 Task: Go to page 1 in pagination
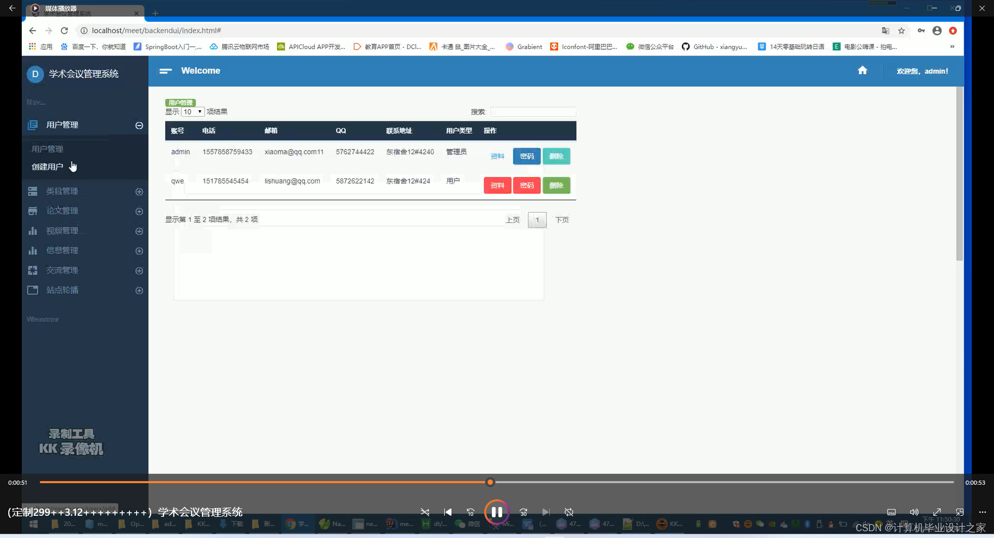(537, 220)
